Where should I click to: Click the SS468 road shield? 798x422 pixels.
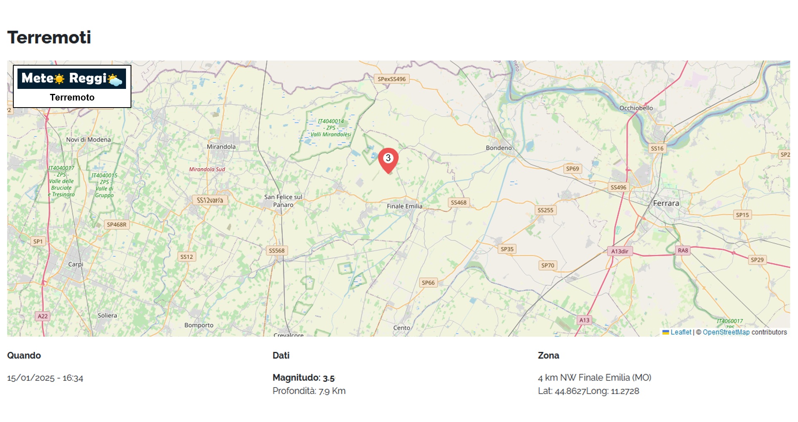point(459,203)
